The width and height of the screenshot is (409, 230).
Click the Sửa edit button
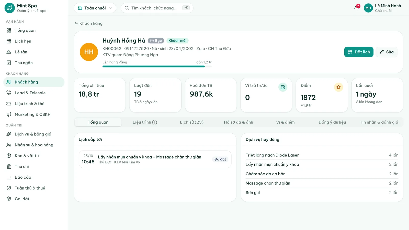[387, 52]
